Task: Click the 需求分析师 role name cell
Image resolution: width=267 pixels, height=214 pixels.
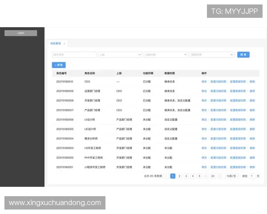Action: [91, 139]
